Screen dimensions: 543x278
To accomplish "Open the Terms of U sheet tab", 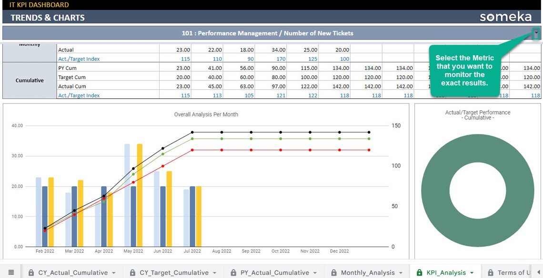I will tap(514, 272).
